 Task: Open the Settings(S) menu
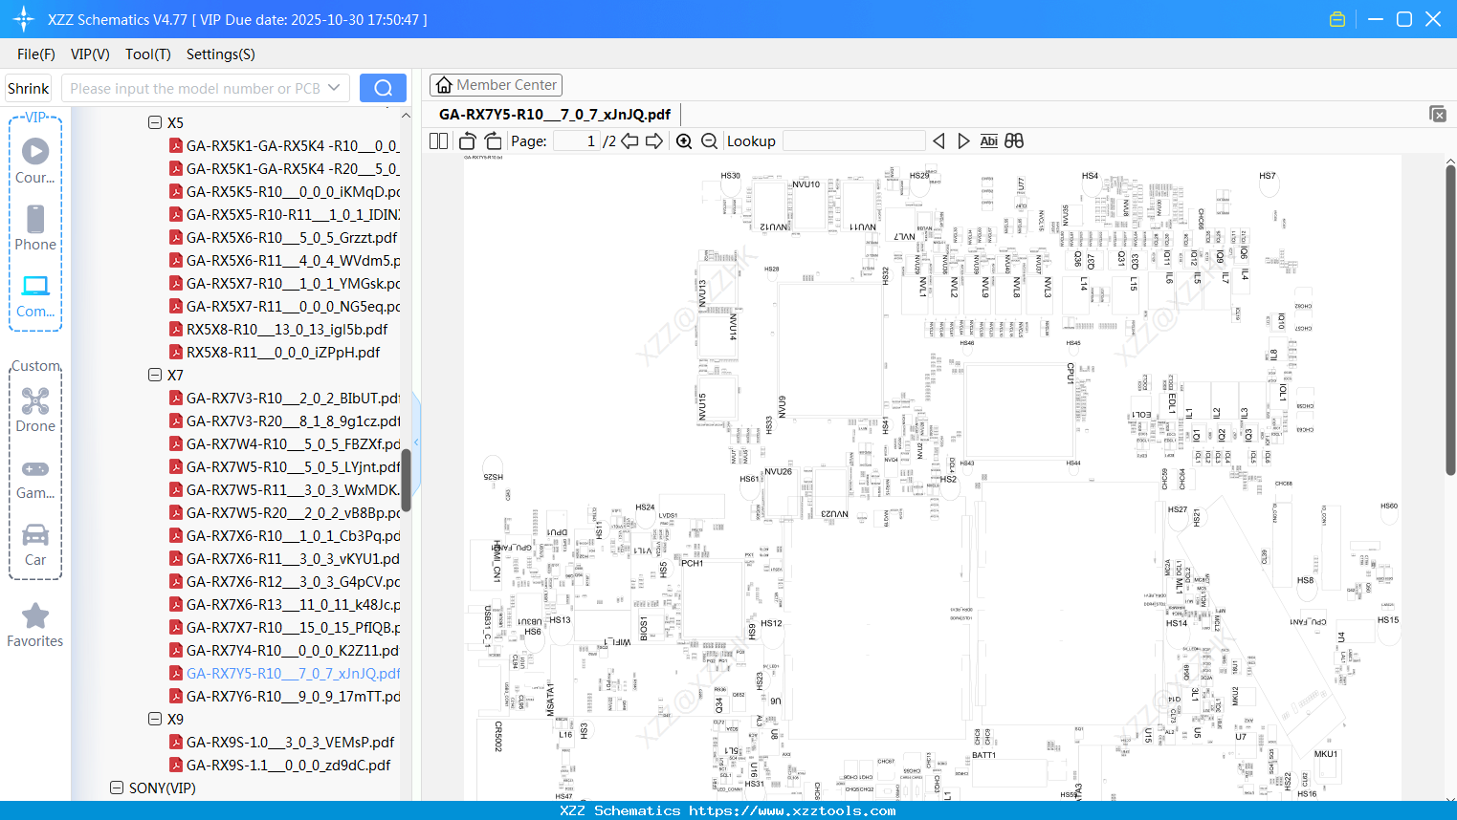(221, 54)
